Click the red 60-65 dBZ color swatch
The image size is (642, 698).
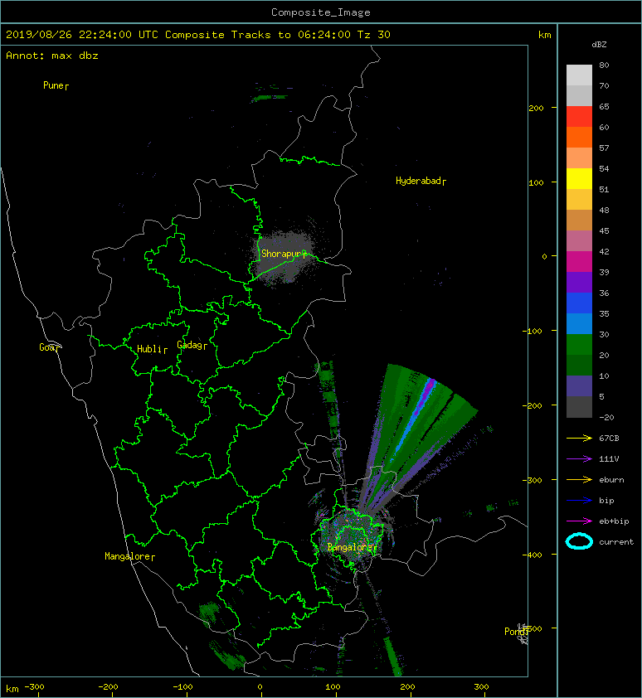pyautogui.click(x=579, y=116)
